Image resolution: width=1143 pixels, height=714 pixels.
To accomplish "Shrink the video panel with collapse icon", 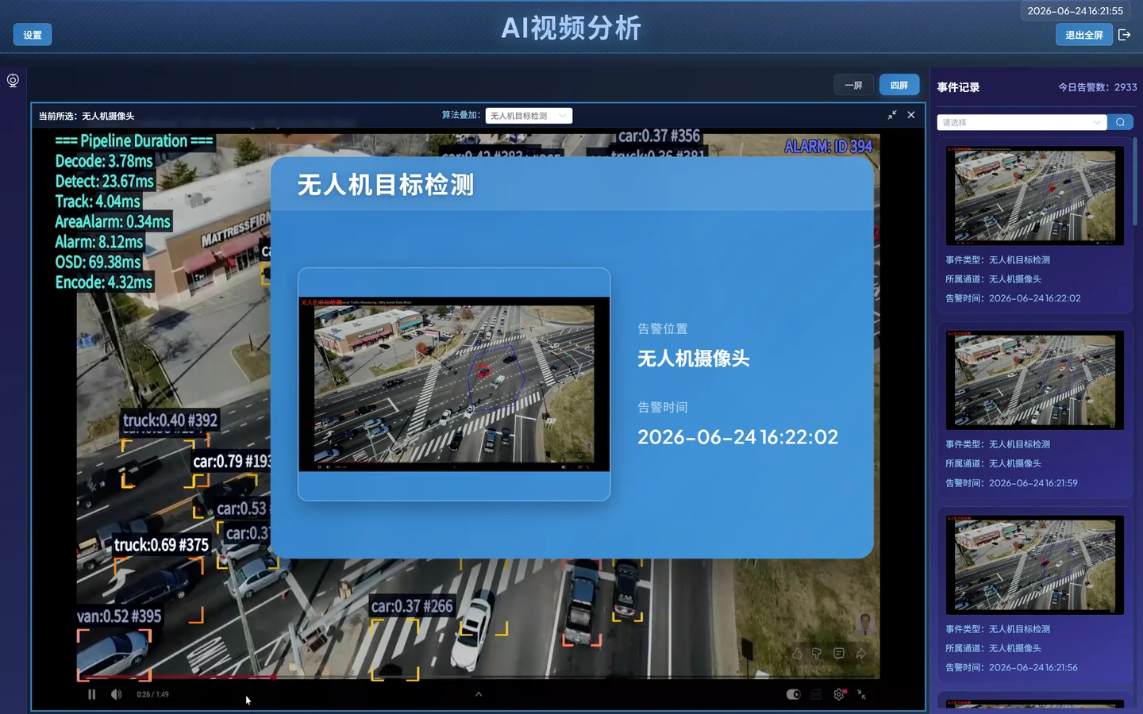I will tap(892, 115).
